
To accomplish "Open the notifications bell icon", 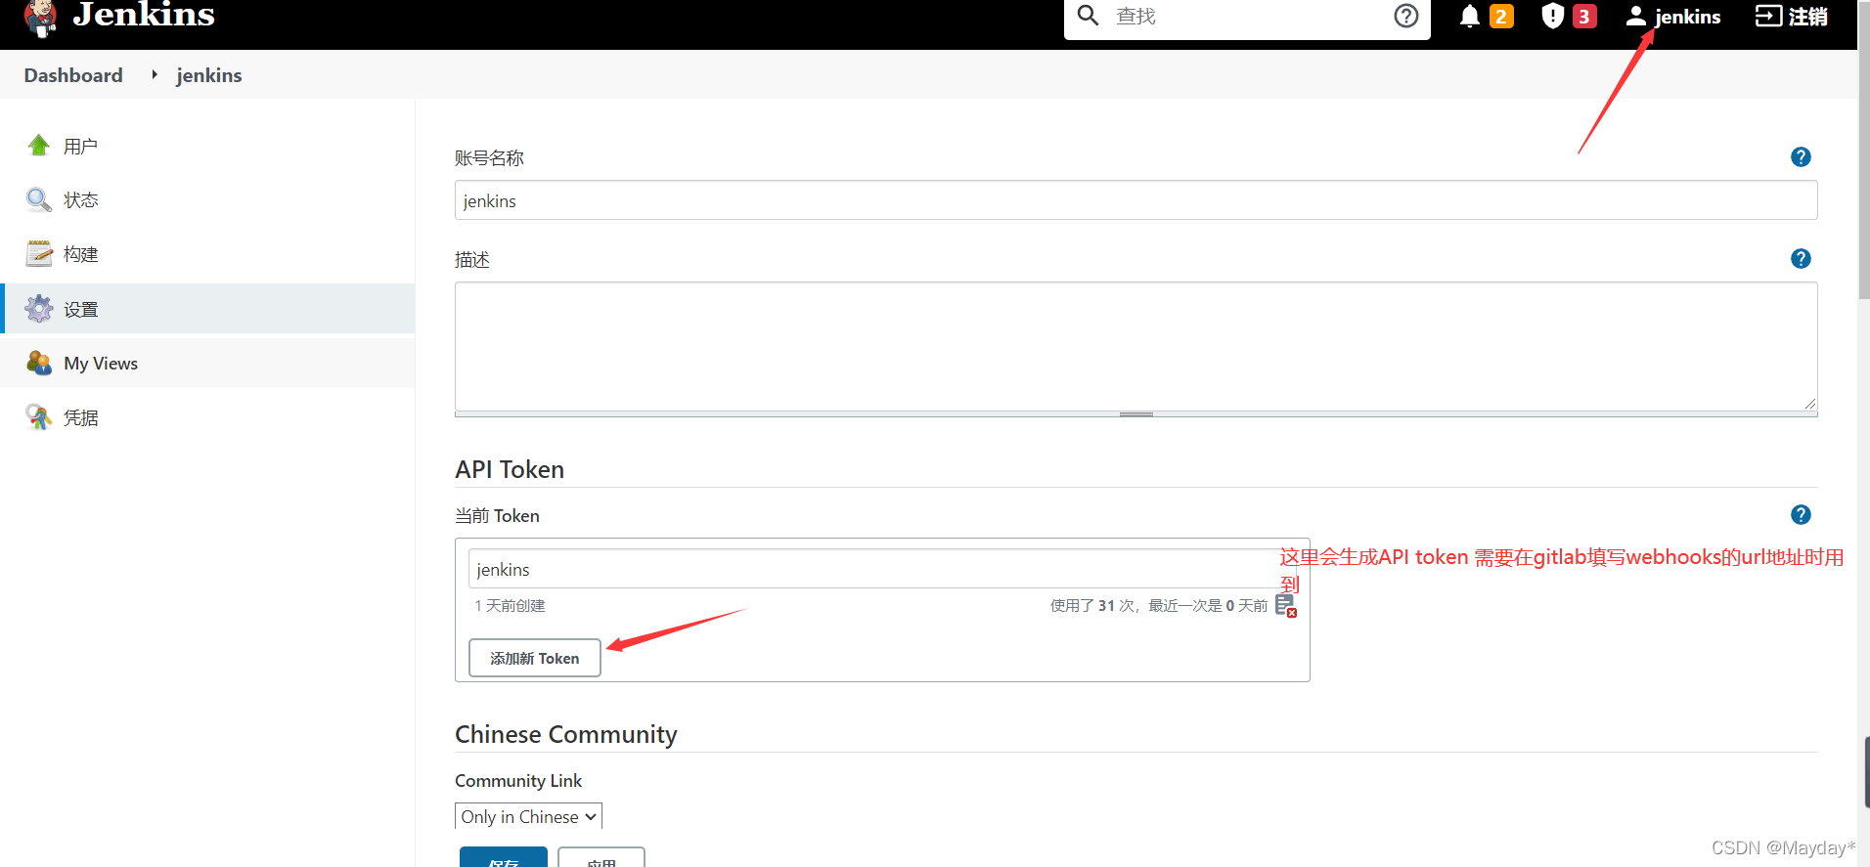I will tap(1469, 16).
